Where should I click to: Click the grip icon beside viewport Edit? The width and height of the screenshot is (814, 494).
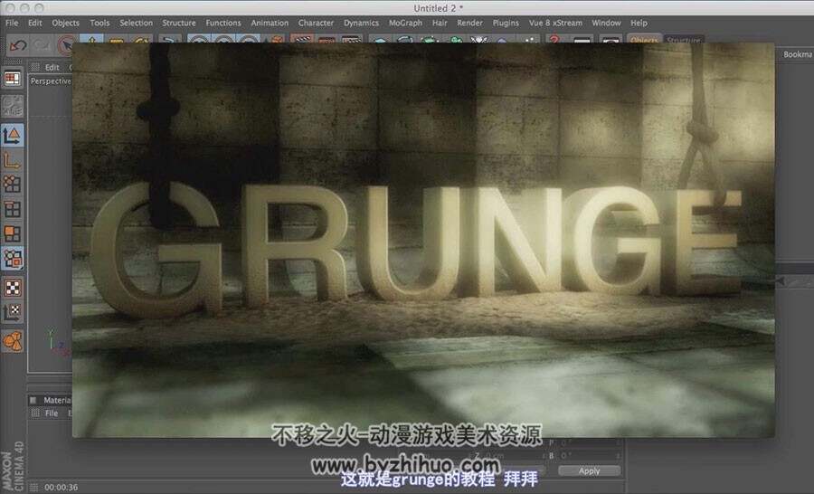(35, 67)
